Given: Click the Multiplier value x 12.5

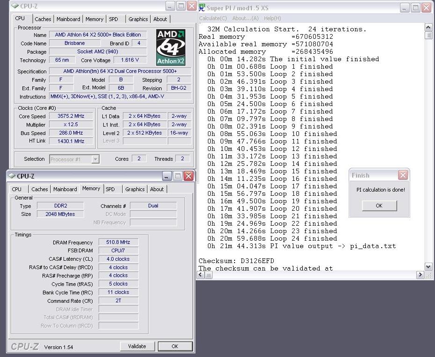Looking at the screenshot, I should coord(71,124).
